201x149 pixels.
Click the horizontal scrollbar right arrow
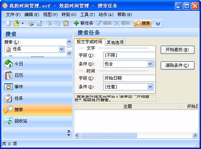(x=195, y=135)
